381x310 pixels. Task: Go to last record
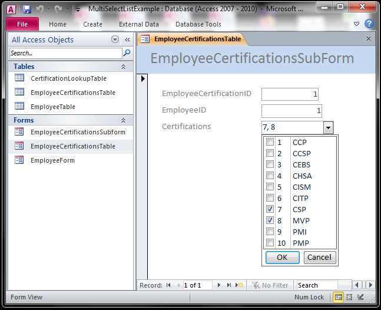coord(228,285)
